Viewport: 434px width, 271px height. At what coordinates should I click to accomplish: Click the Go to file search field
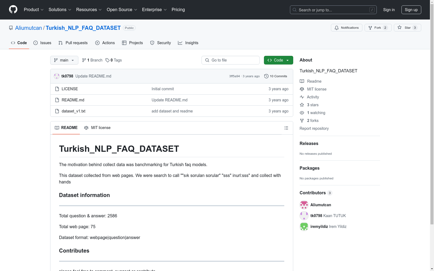tap(231, 60)
